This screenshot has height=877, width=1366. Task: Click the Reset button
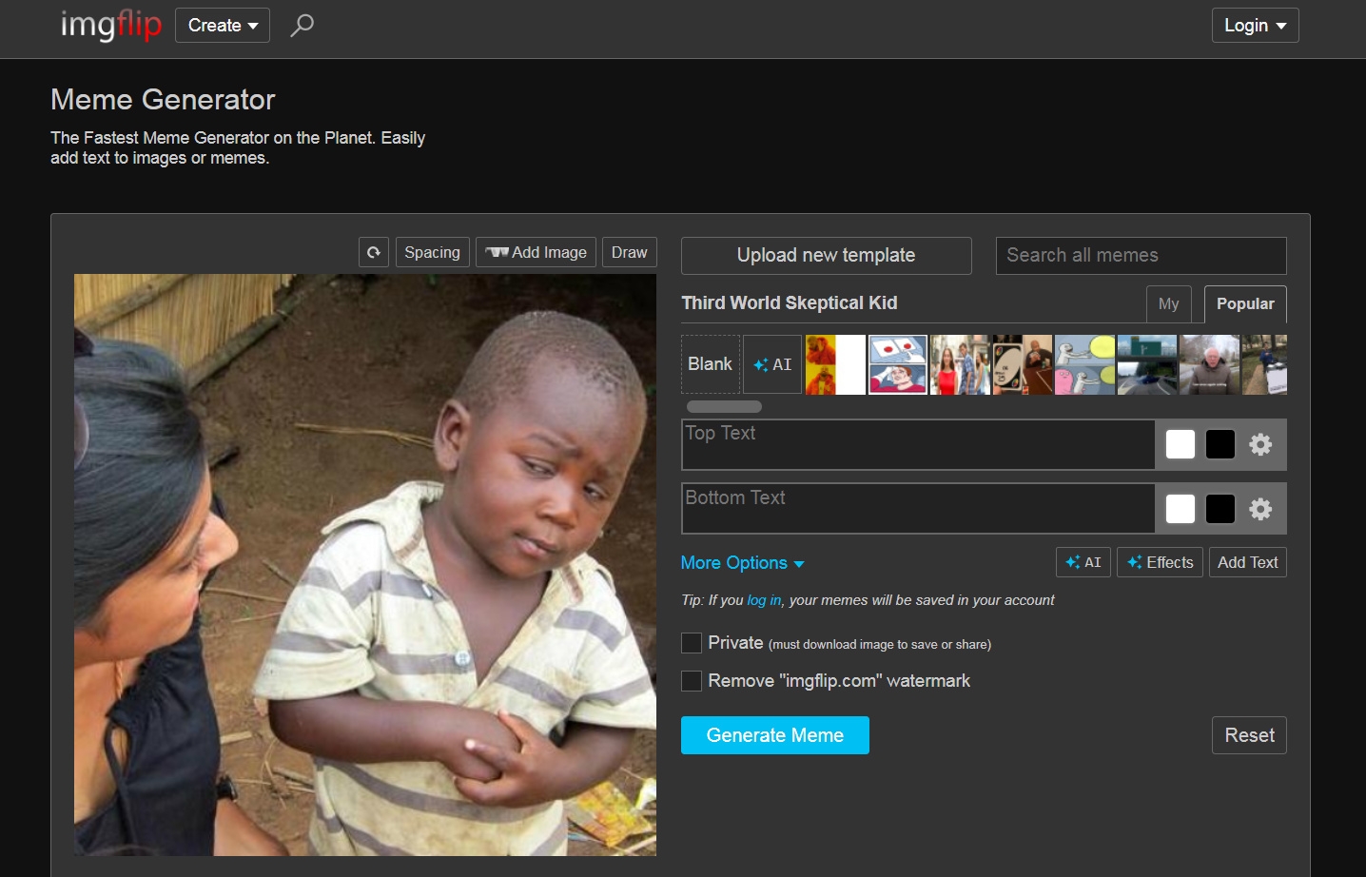point(1249,735)
